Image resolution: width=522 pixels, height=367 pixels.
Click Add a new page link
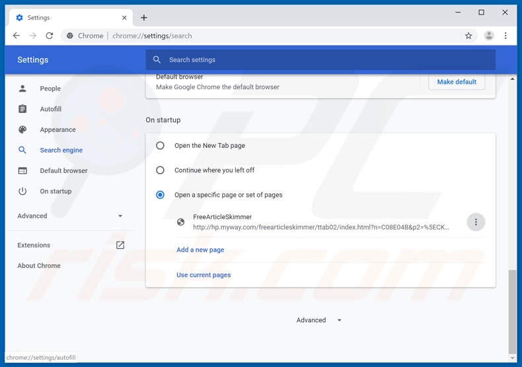pyautogui.click(x=200, y=250)
